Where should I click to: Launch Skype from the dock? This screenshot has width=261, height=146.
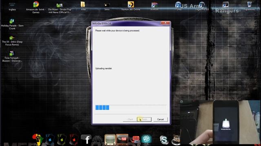[x=164, y=140]
